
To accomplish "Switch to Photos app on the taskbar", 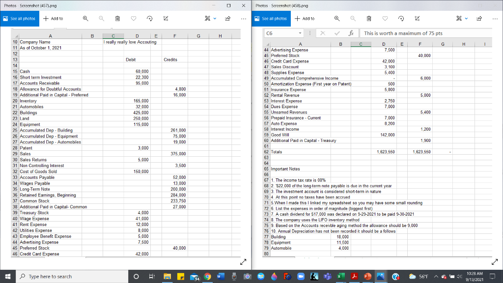I will point(381,276).
